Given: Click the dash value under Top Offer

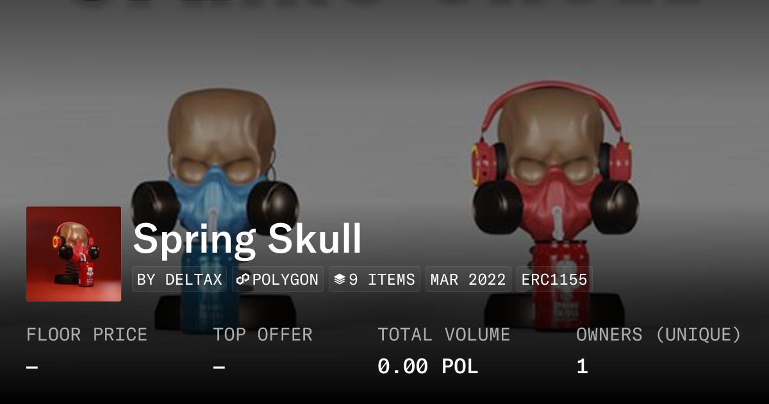Looking at the screenshot, I should (219, 367).
